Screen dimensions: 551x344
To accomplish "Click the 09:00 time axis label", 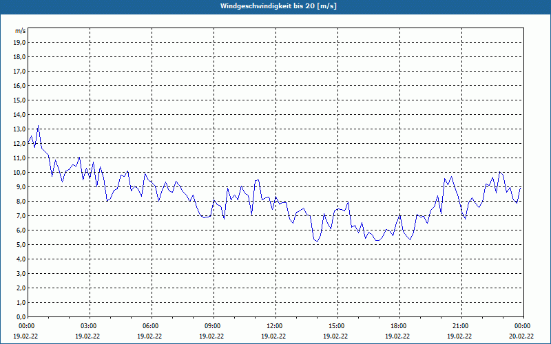I will (x=214, y=326).
